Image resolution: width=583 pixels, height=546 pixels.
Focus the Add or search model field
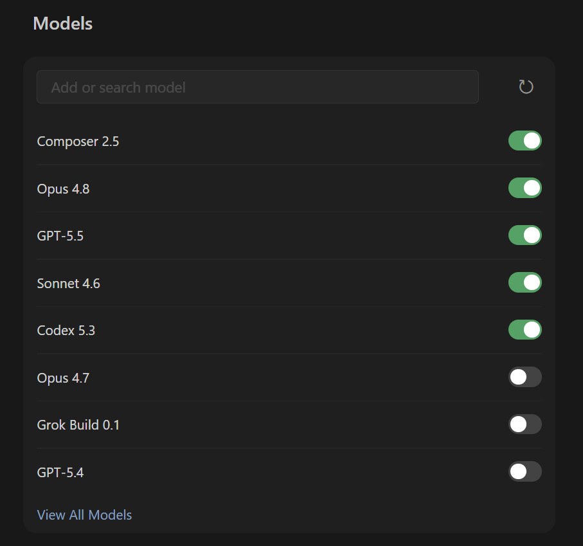click(257, 87)
